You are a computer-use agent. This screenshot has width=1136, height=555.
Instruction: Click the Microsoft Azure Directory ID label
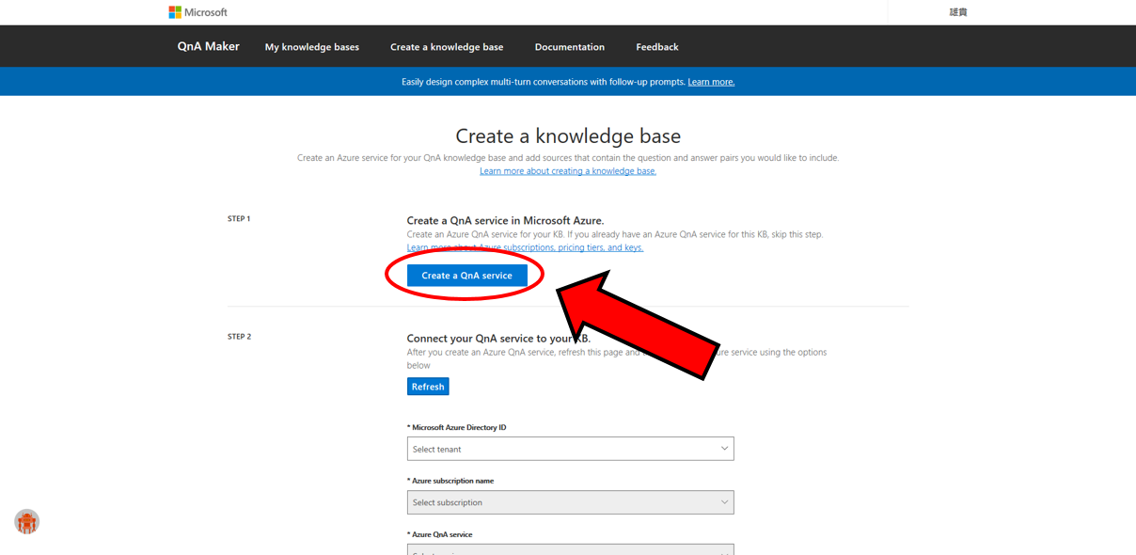click(457, 428)
